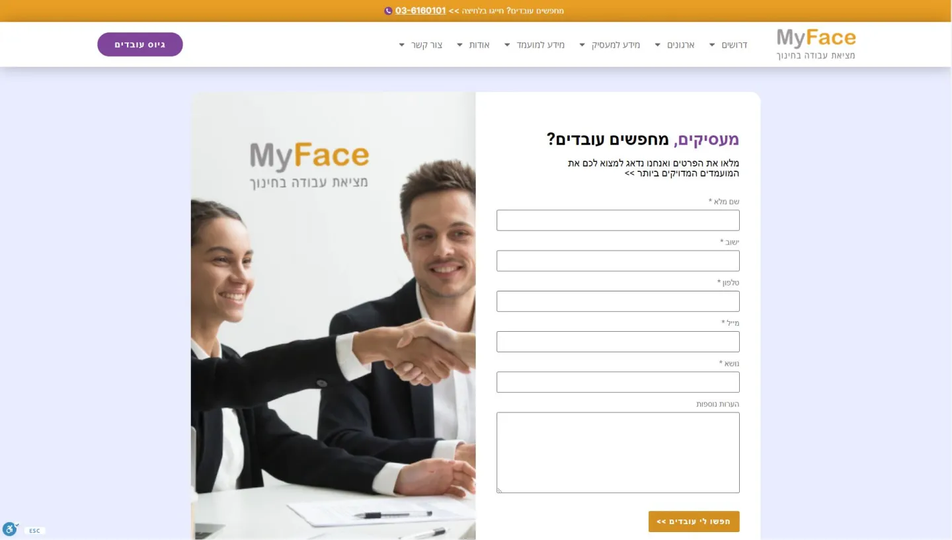The height and width of the screenshot is (540, 952).
Task: Expand the מידע למועמד dropdown arrow
Action: [x=507, y=45]
